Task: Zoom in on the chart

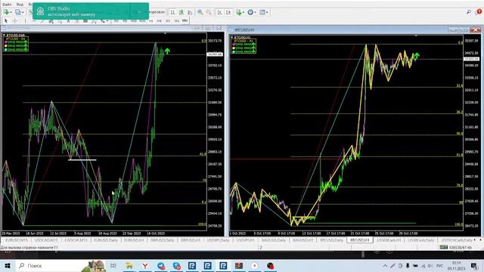Action: (x=200, y=12)
